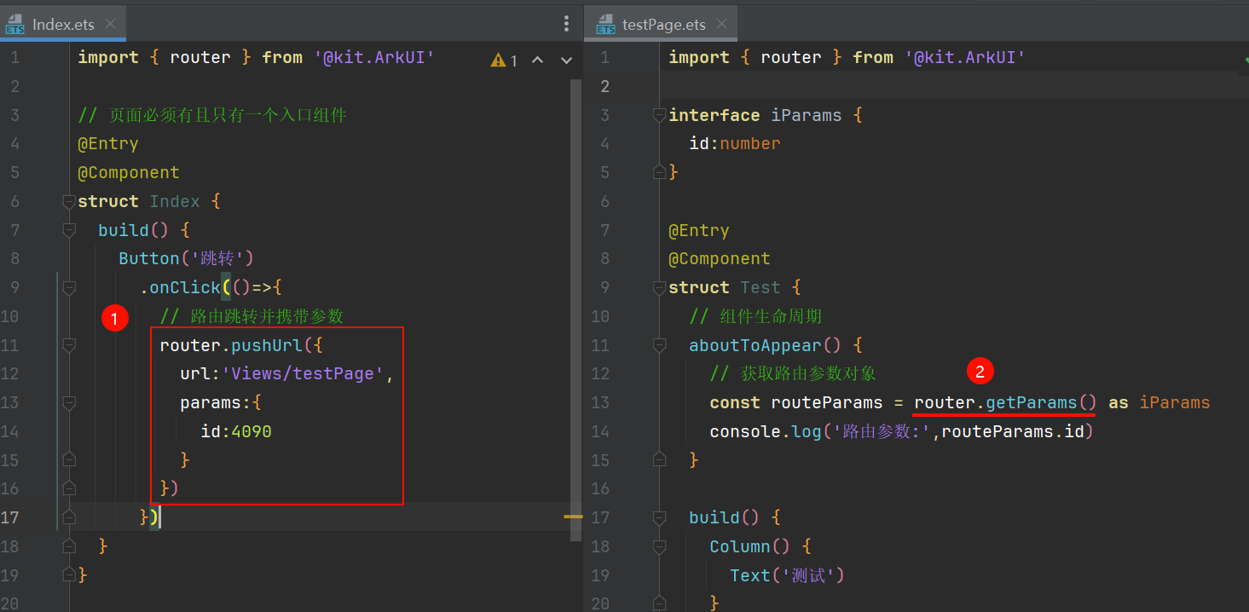
Task: Go to previous highlighted problem arrow
Action: click(537, 60)
